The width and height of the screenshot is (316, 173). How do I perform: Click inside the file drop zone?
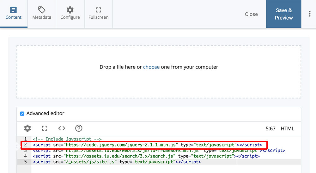(159, 72)
